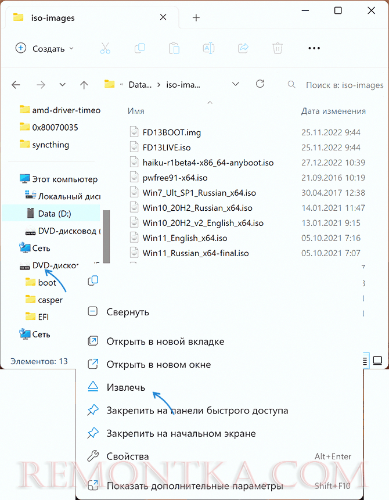Select file FD13BOOT.img
Screen dimensions: 389x500
click(171, 132)
